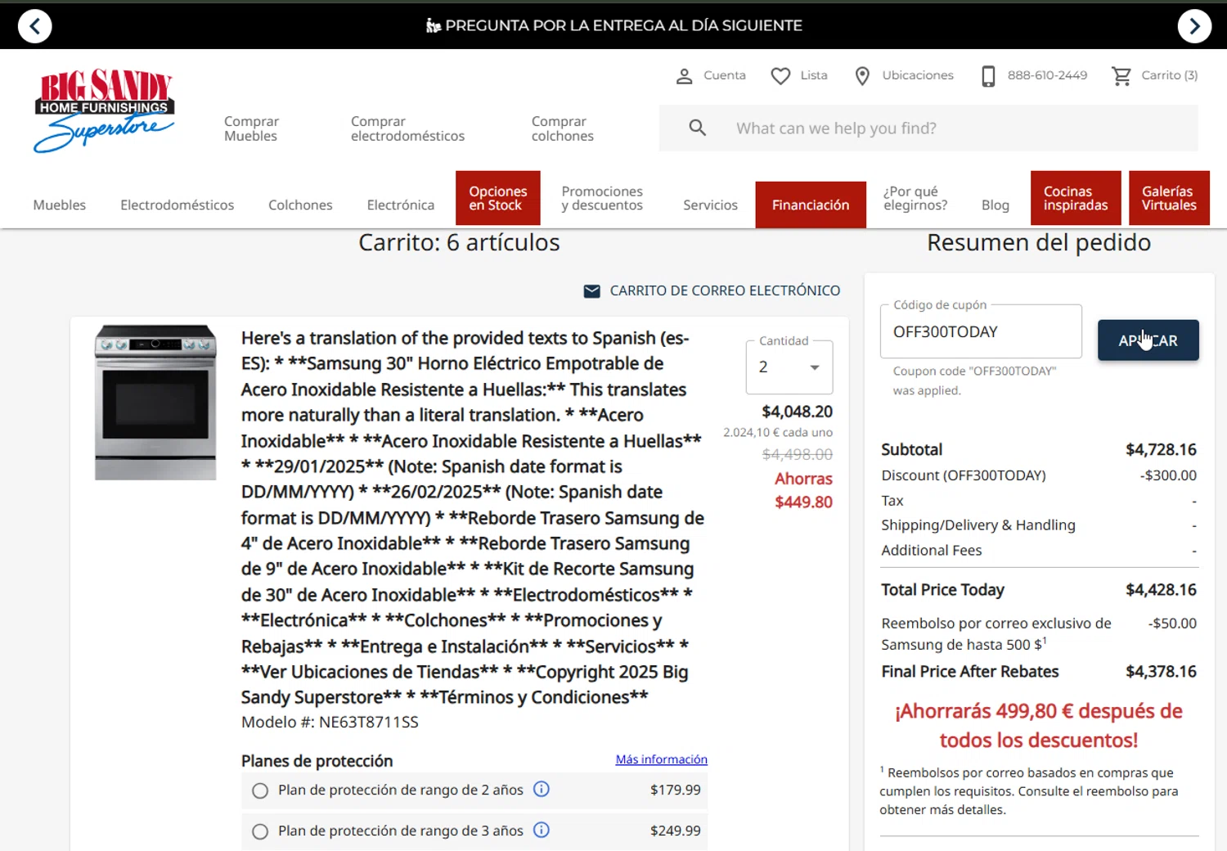1227x851 pixels.
Task: Show info for 2-year protection plan
Action: coord(542,789)
